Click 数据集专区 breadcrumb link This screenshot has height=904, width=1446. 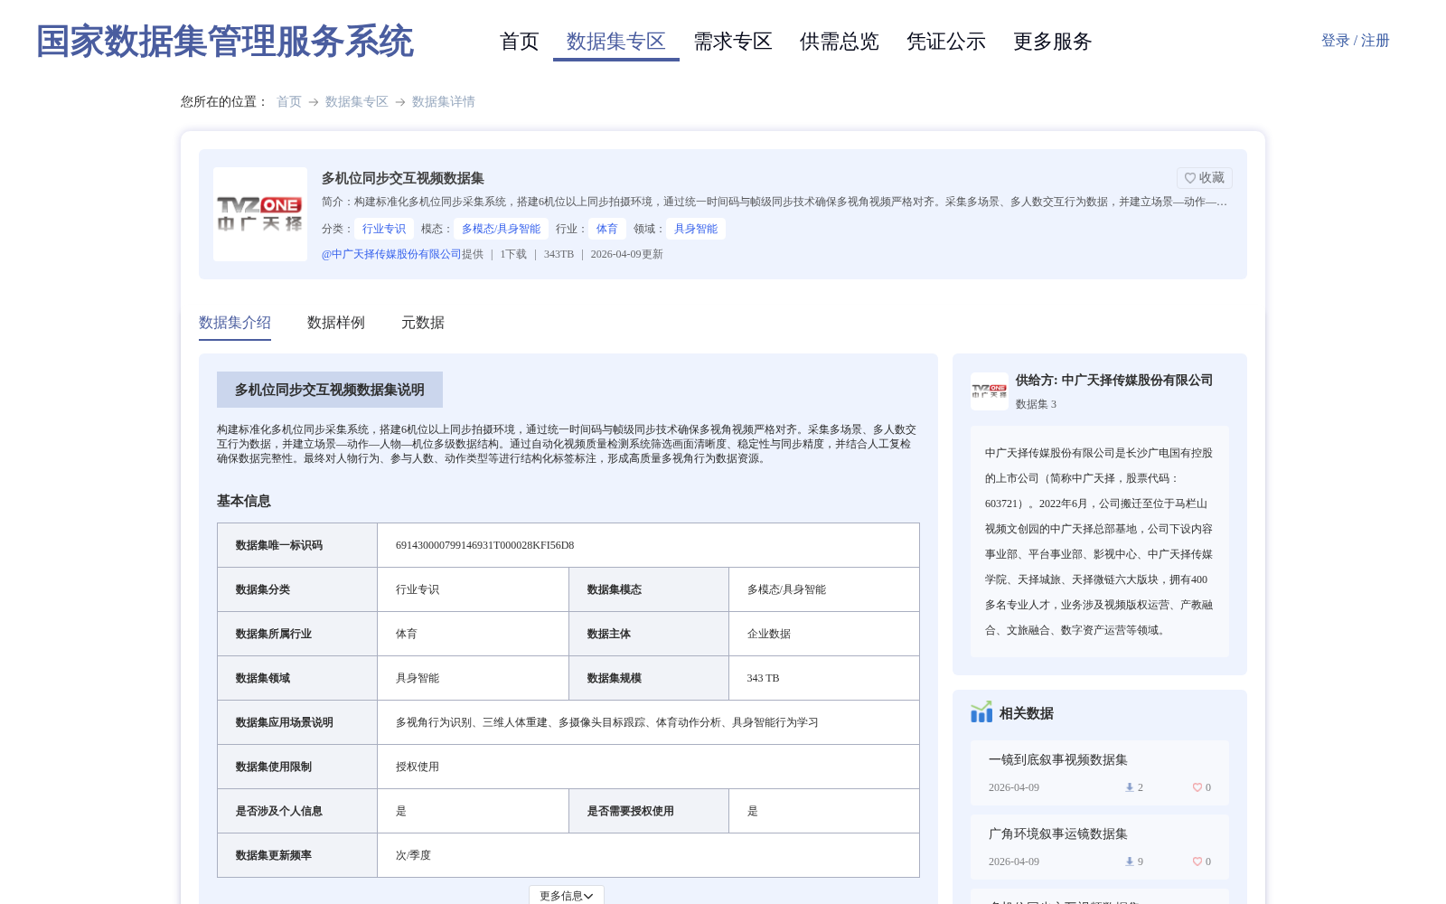(357, 102)
